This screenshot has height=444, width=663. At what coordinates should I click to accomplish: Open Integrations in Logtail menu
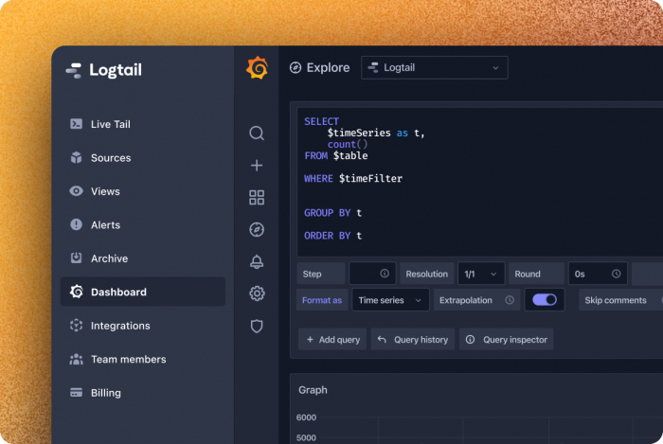coord(142,326)
